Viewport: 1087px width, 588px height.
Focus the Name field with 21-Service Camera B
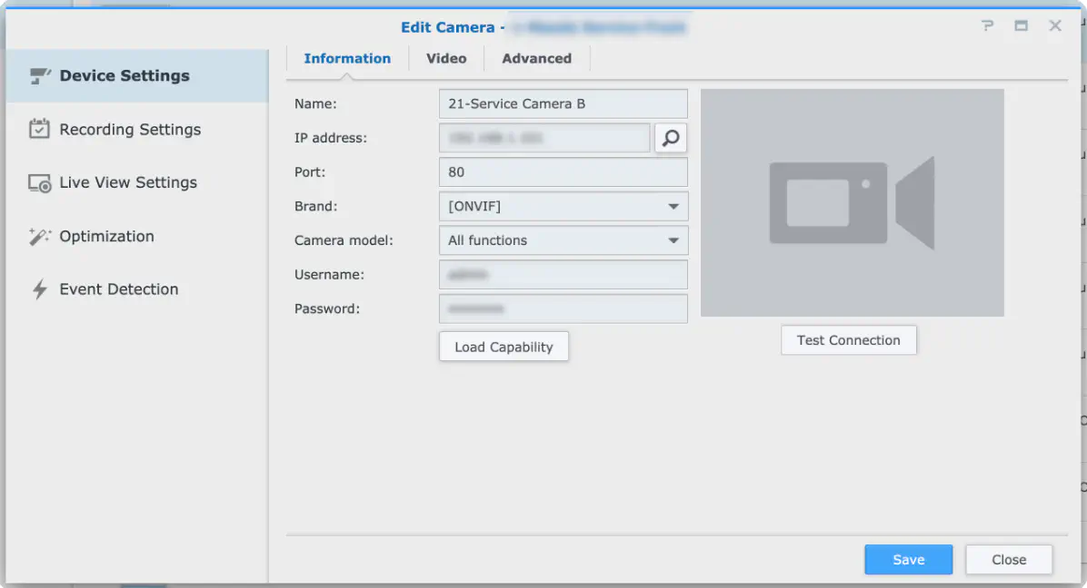point(563,103)
